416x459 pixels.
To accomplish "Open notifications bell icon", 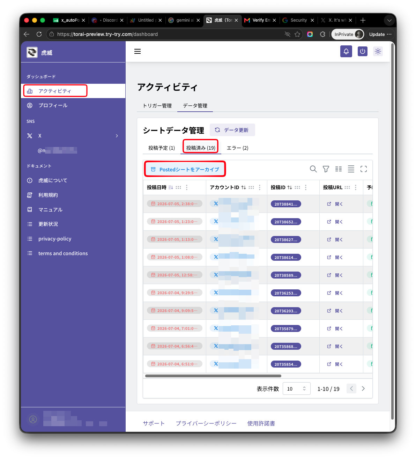I will pos(346,51).
